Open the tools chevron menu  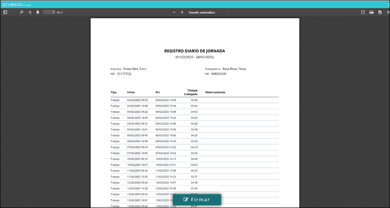click(x=388, y=12)
